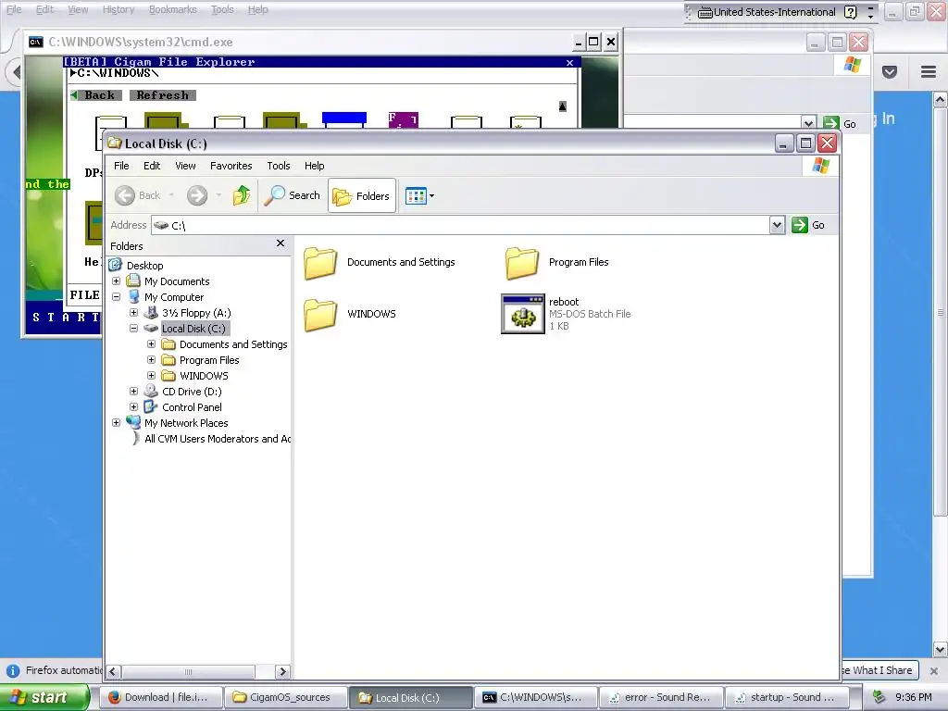
Task: Open the File menu in Local Disk window
Action: 121,166
